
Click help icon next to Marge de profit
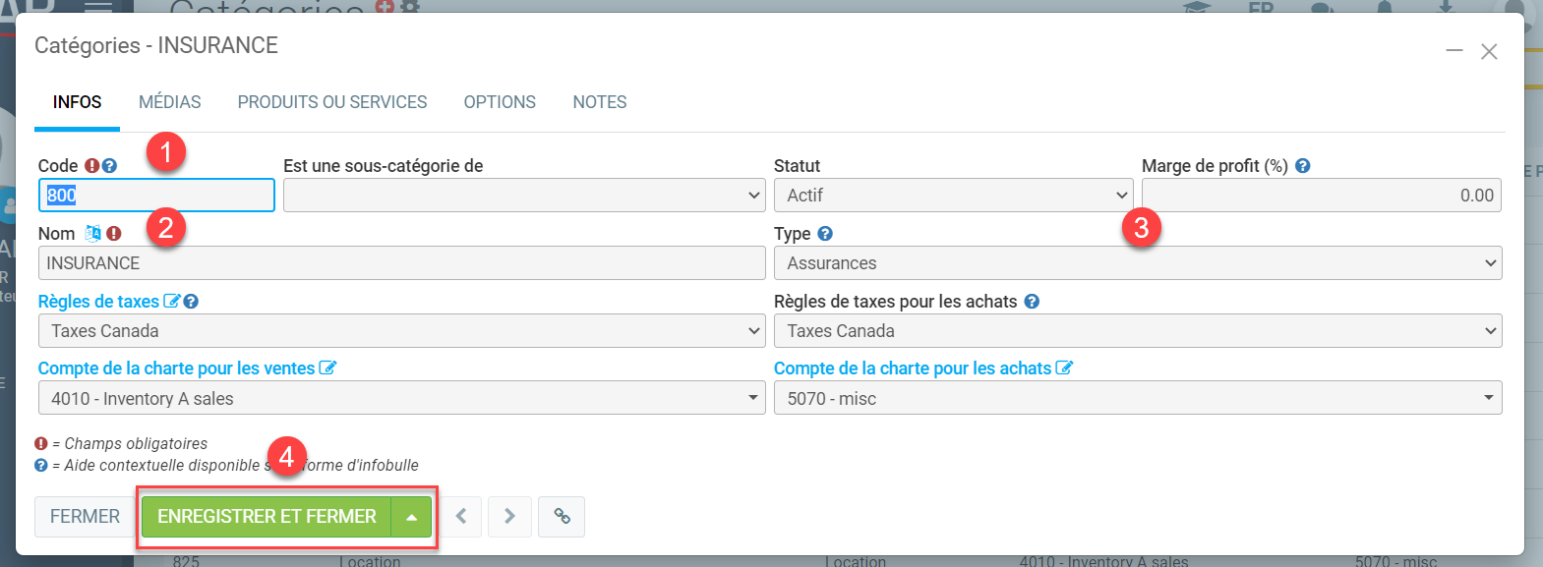1302,166
